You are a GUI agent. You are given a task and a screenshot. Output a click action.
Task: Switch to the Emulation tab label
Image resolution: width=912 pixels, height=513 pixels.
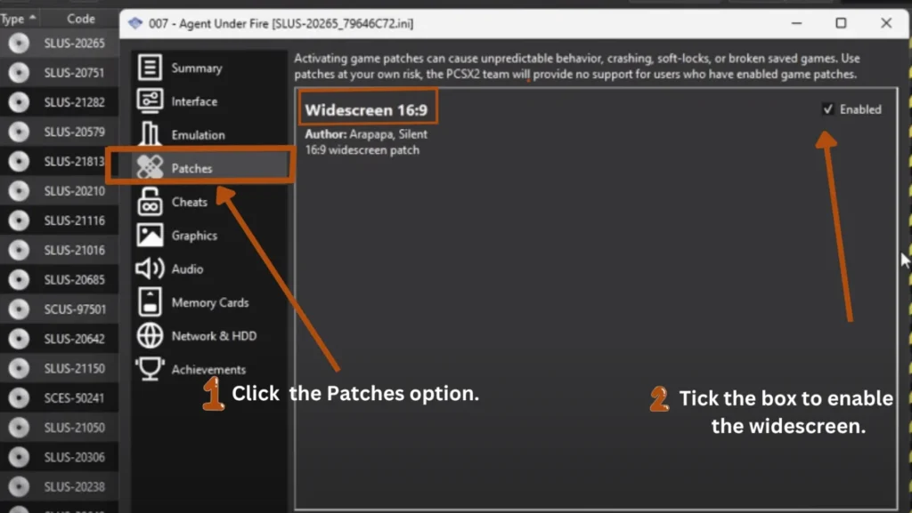click(198, 135)
